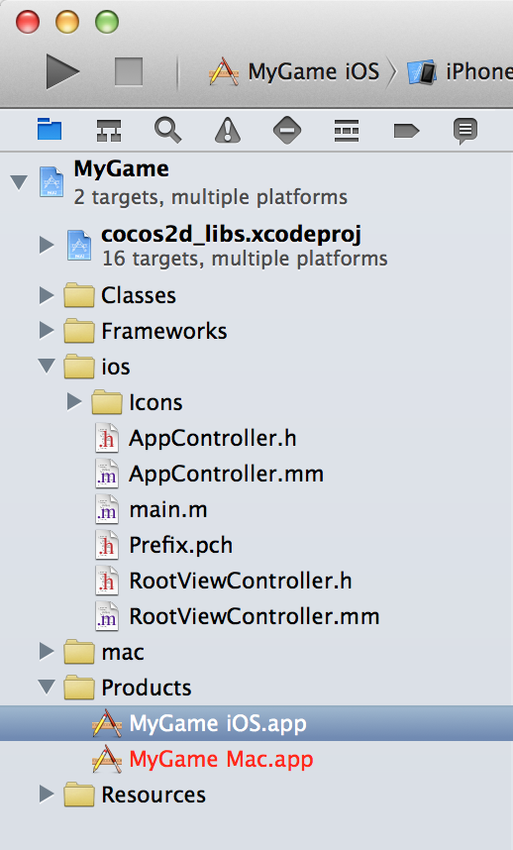This screenshot has height=850, width=513.
Task: Open the Log navigator speech-bubble icon
Action: click(x=465, y=131)
